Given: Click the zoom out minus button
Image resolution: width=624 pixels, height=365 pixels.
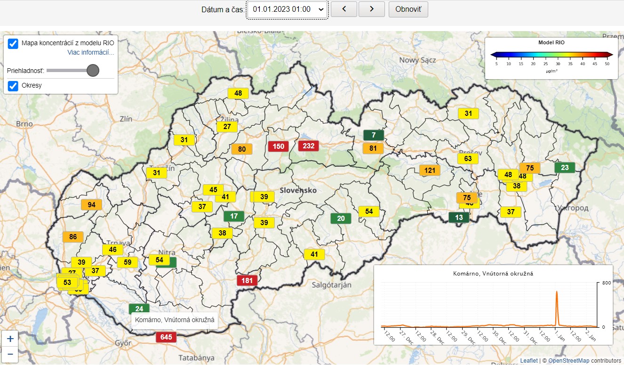Looking at the screenshot, I should (x=10, y=354).
